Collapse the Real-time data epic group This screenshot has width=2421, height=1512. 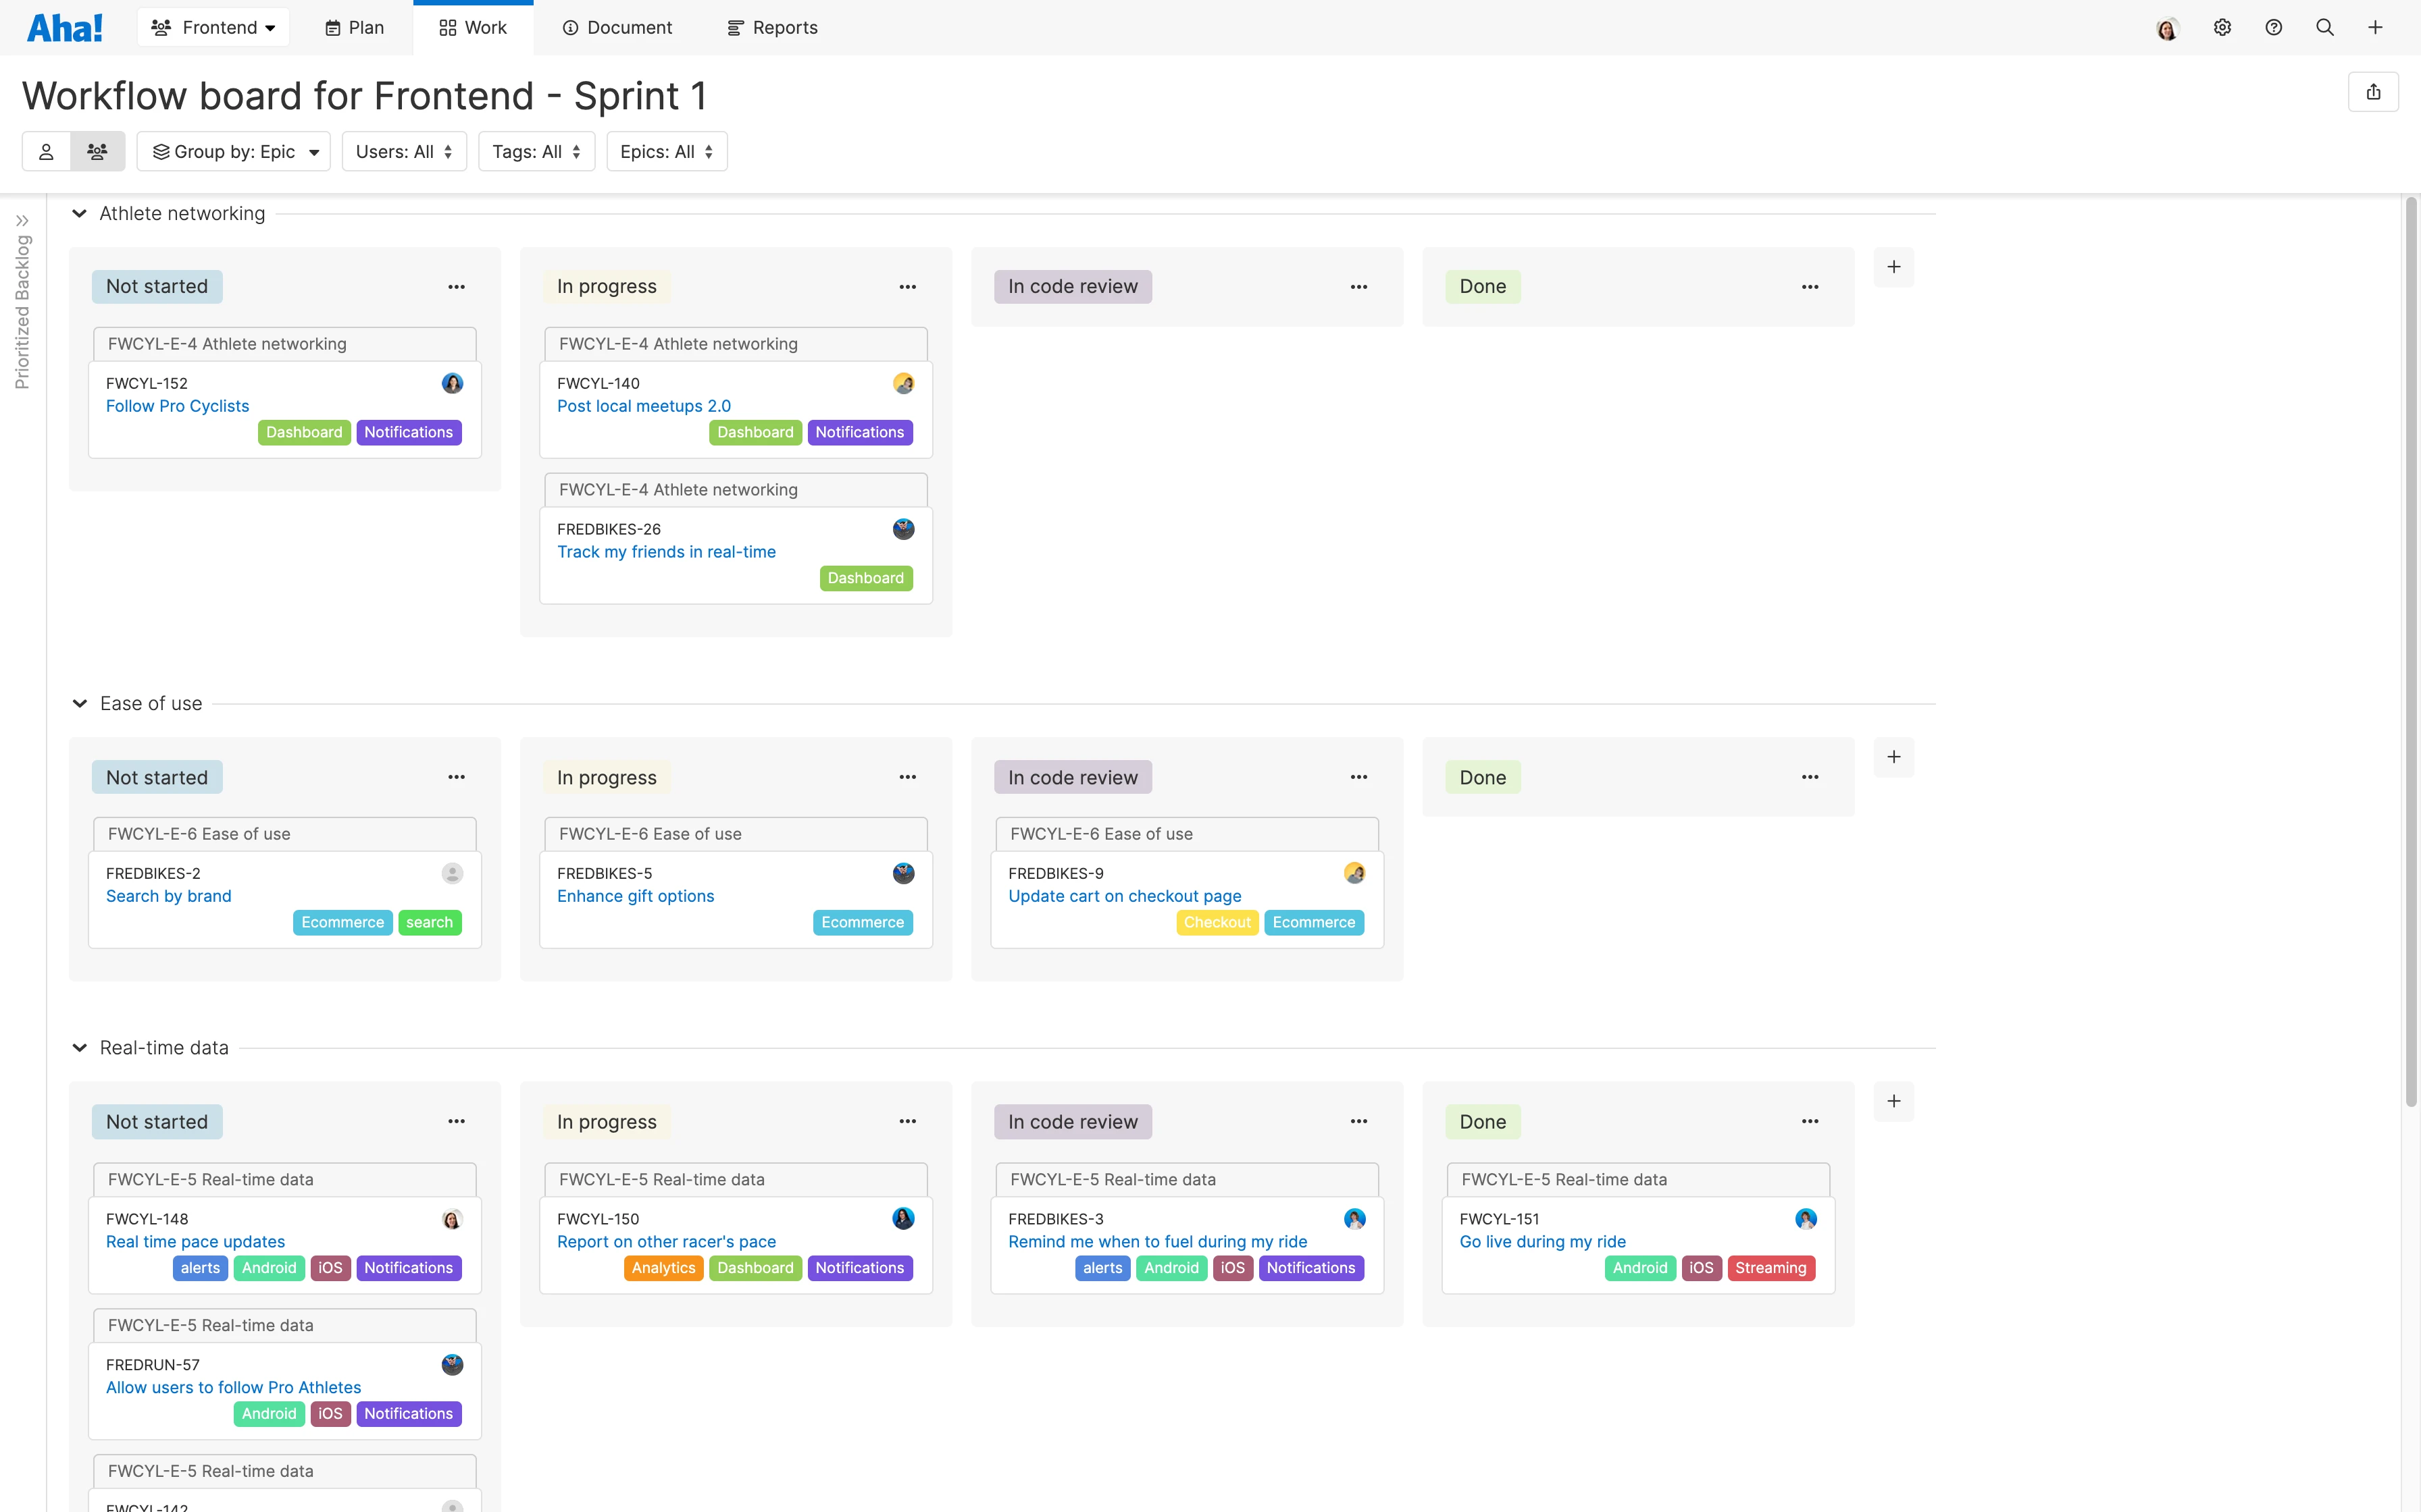click(x=79, y=1048)
